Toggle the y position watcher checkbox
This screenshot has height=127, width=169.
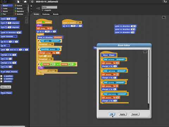point(1,79)
